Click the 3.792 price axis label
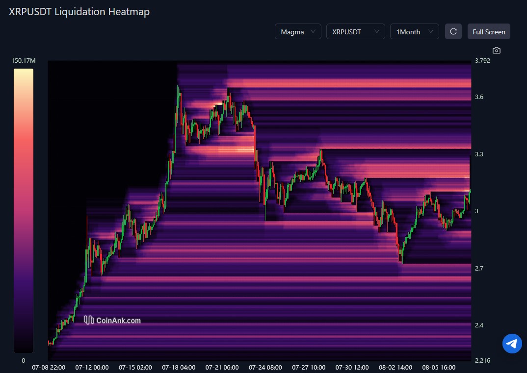 (x=482, y=60)
